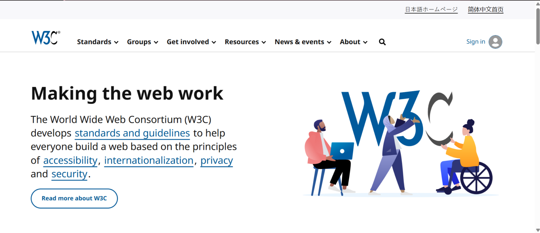540x233 pixels.
Task: Click the W3C logo in the header
Action: point(45,37)
